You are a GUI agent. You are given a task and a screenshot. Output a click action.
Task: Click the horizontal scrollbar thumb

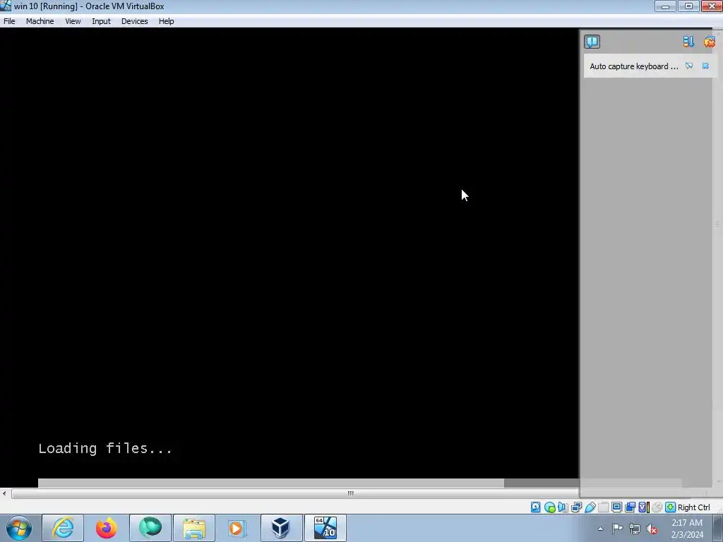[x=350, y=493]
